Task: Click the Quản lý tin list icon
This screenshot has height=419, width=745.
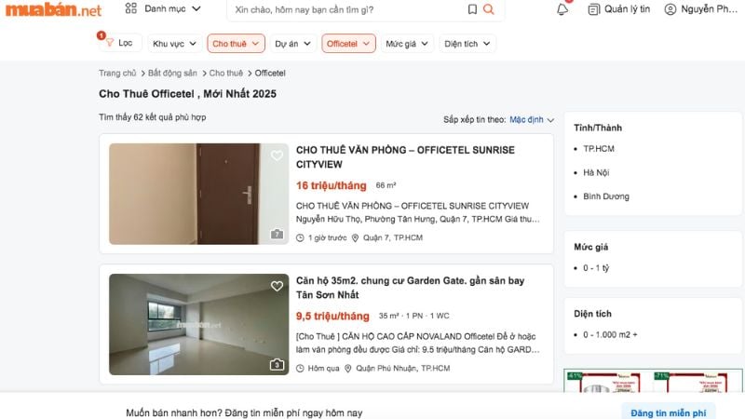Action: (x=593, y=9)
